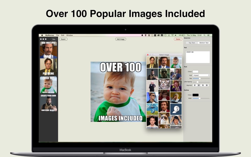The height and width of the screenshot is (157, 251).
Task: Open the File menu
Action: coord(57,35)
